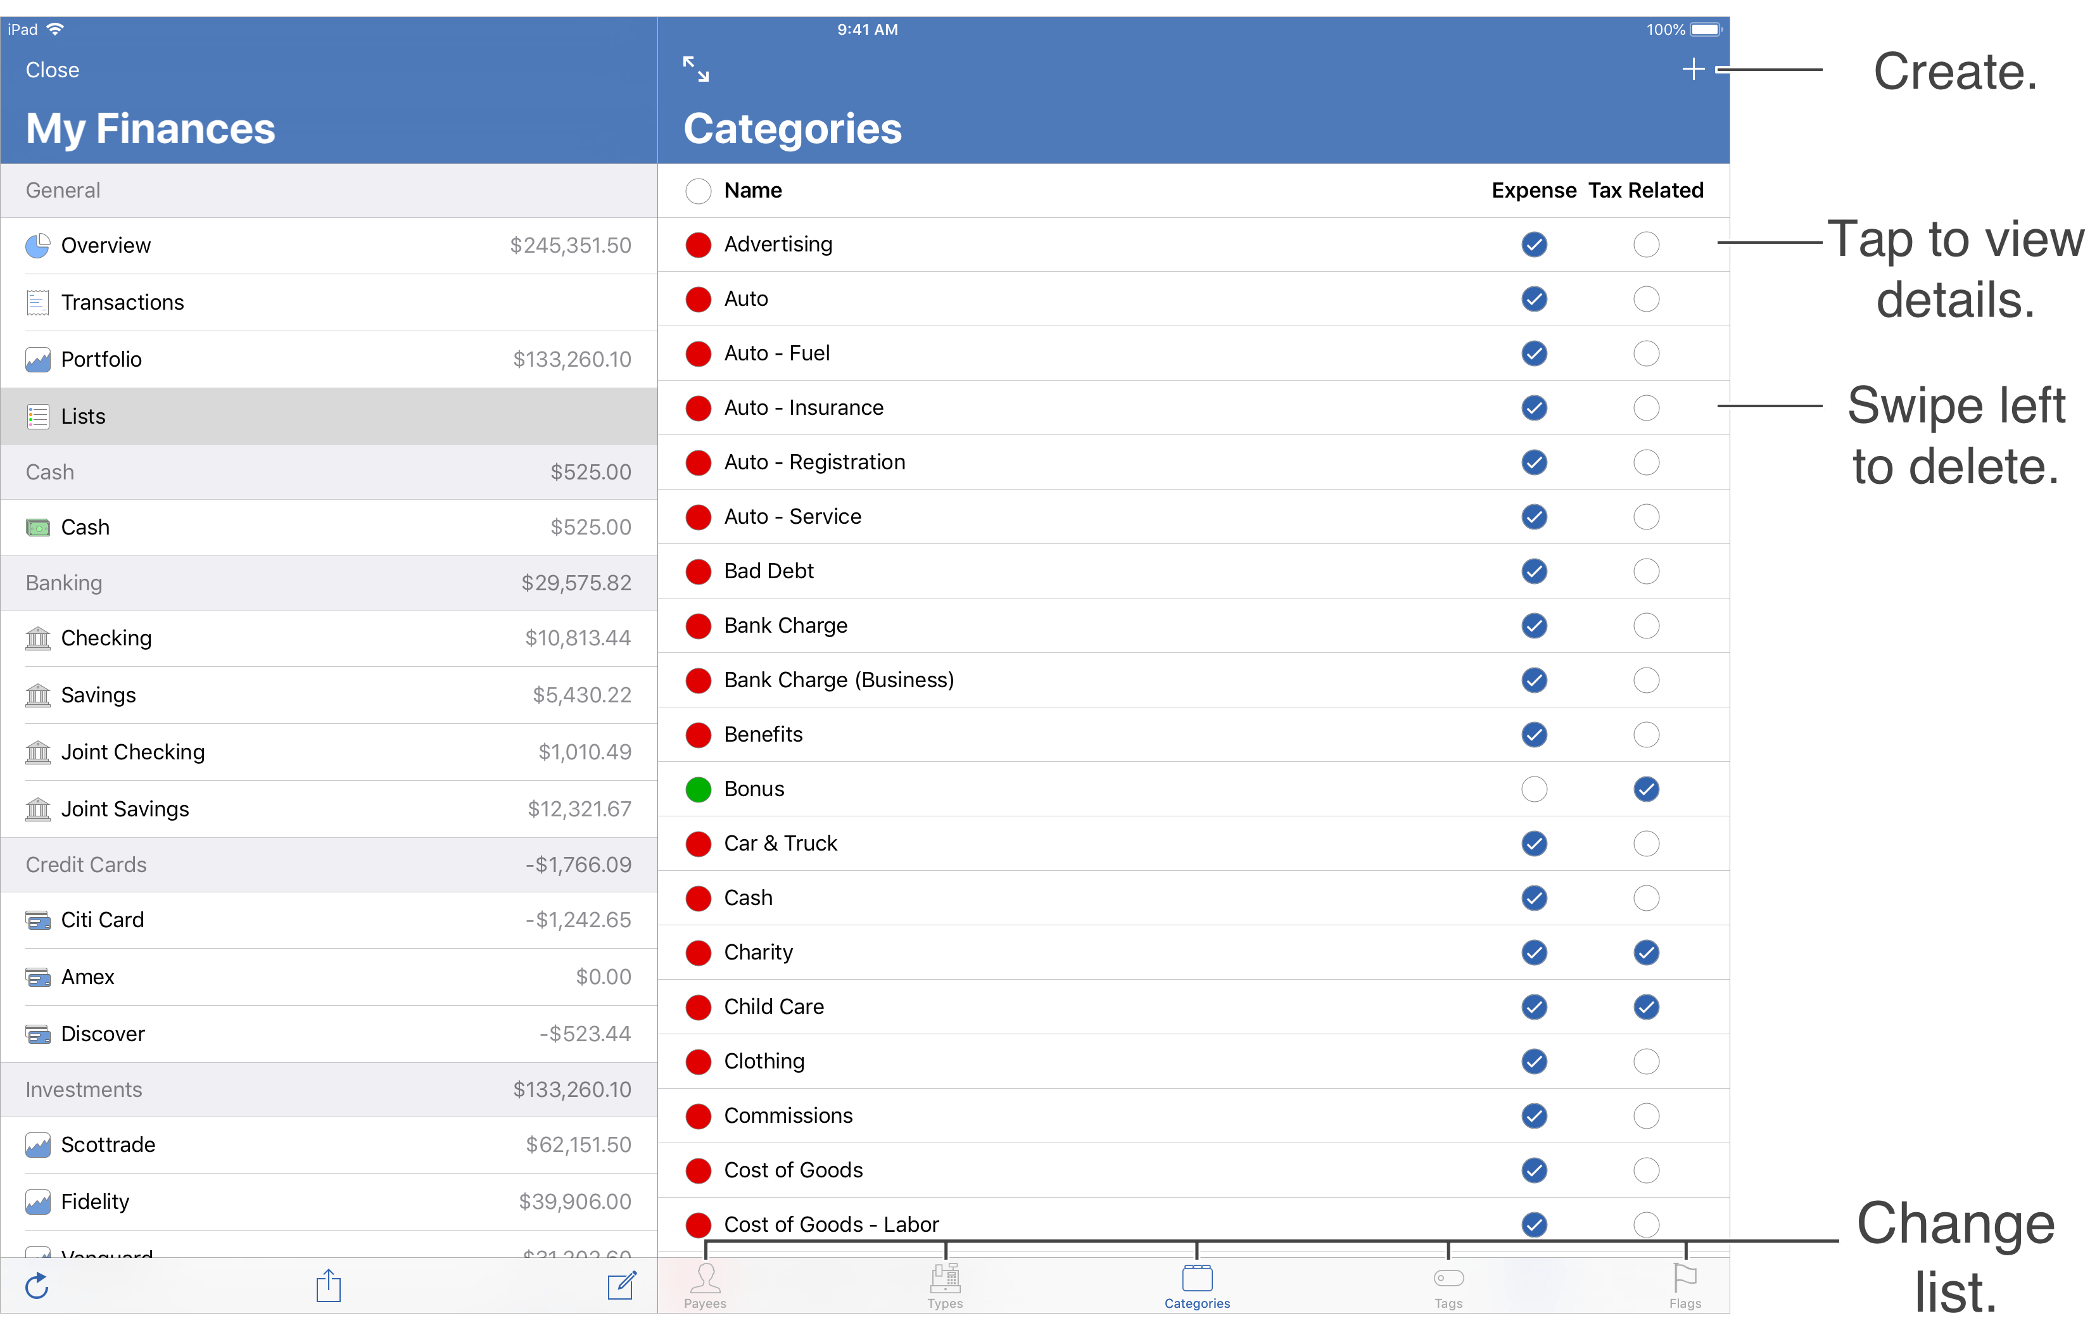Tap the compose edit icon
Screen dimensions: 2090x1330
[x=621, y=1286]
